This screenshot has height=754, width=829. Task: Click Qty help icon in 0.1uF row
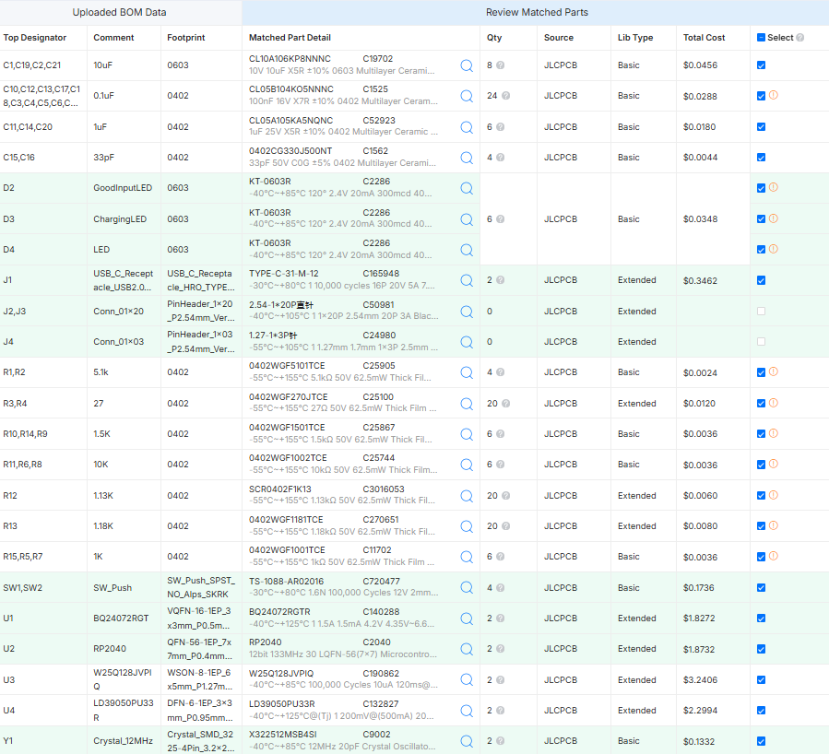pos(505,96)
